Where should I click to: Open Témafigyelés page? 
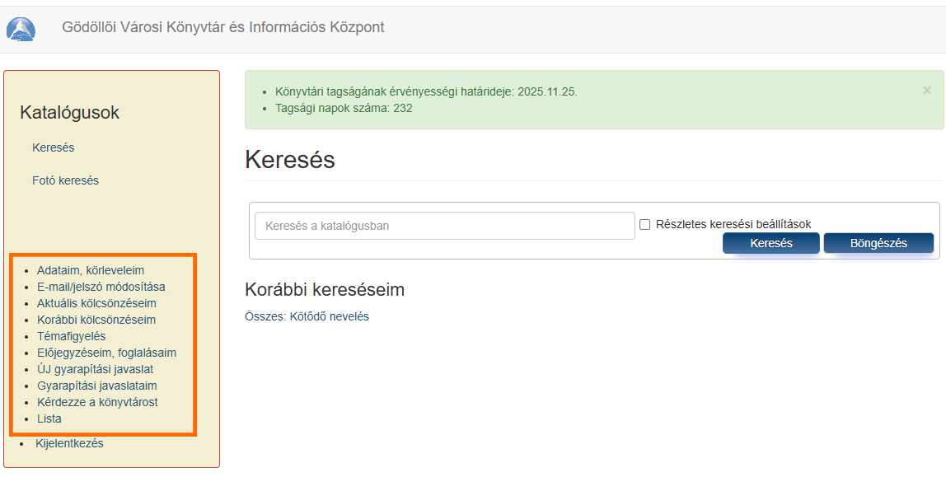tap(71, 336)
